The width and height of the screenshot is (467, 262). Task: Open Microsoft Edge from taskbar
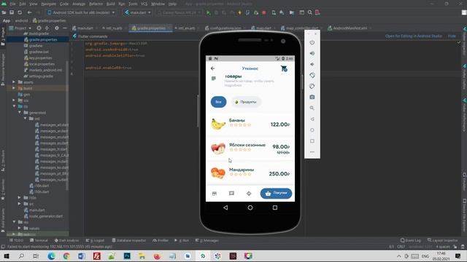coord(51,256)
